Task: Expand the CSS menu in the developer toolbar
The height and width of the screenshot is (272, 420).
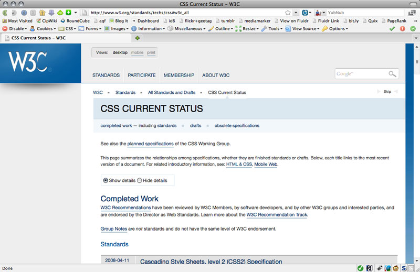Action: click(x=68, y=29)
